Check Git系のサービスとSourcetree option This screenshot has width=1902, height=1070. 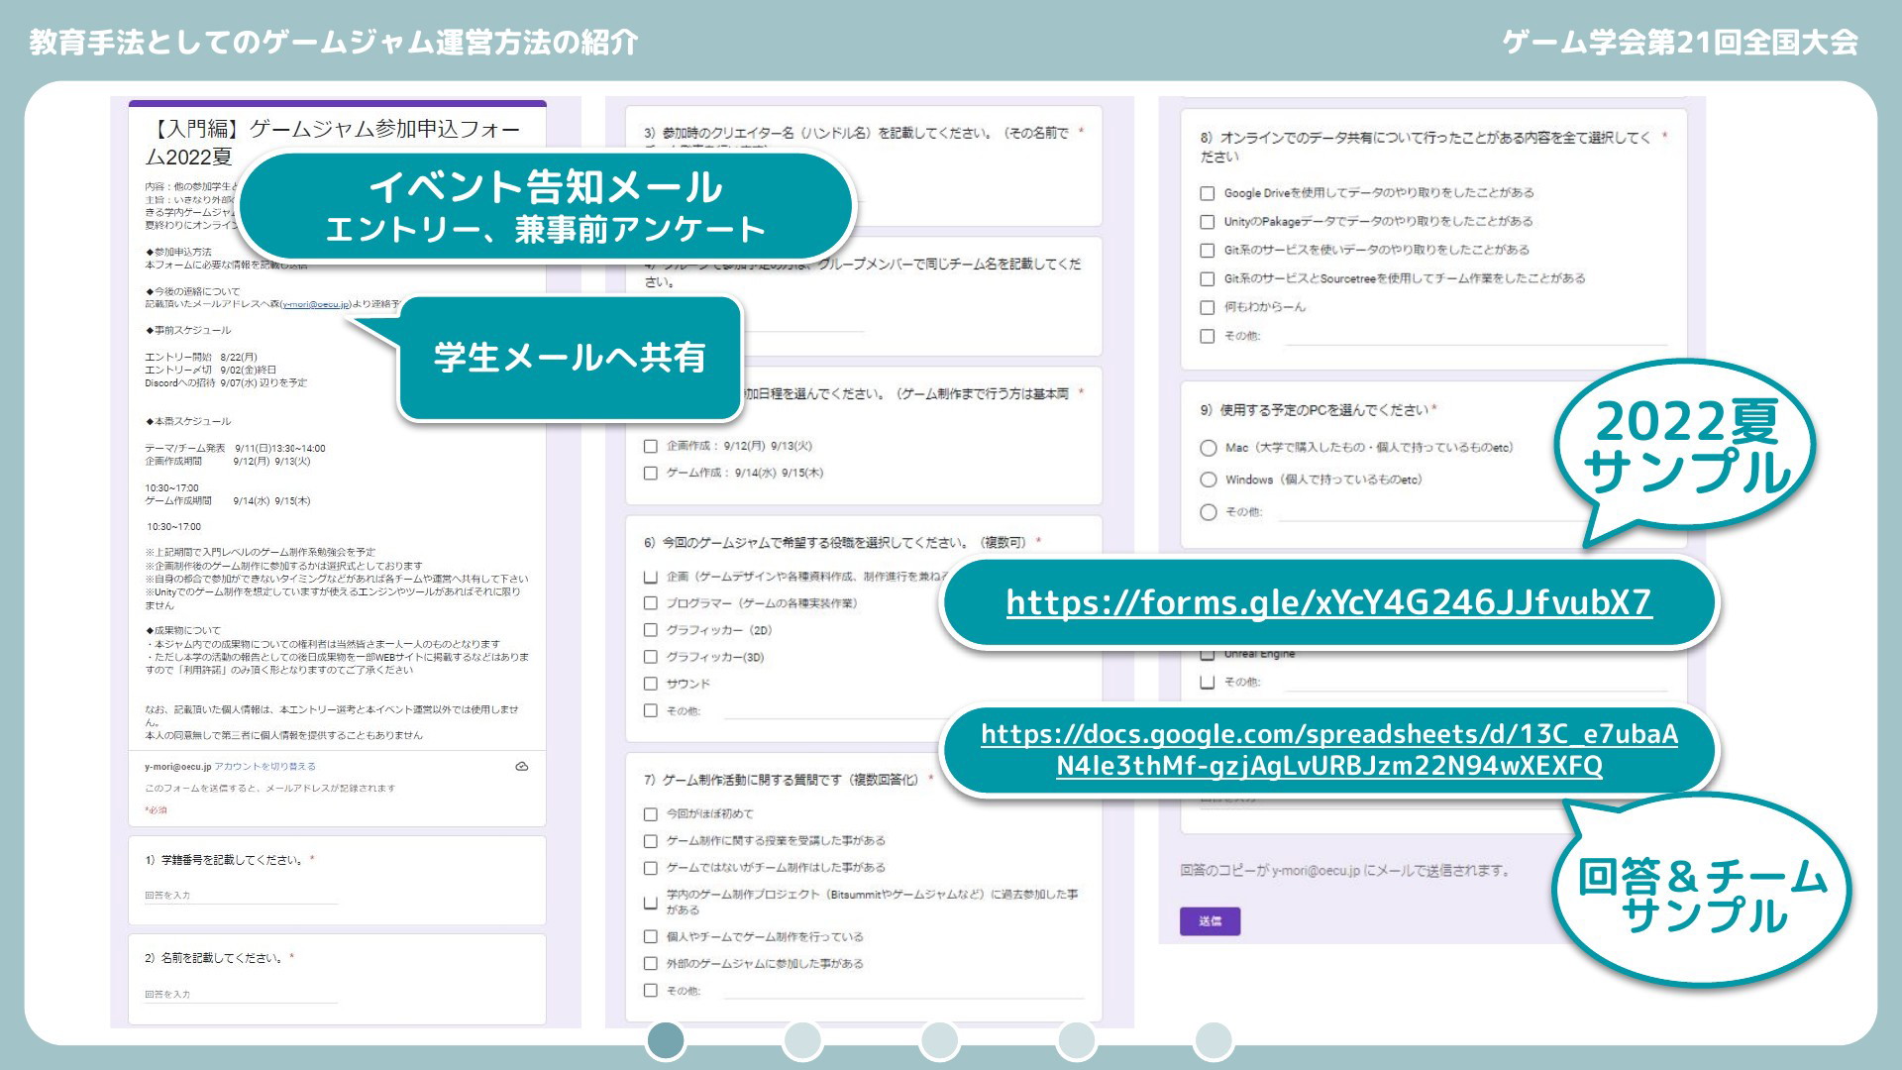(1208, 279)
